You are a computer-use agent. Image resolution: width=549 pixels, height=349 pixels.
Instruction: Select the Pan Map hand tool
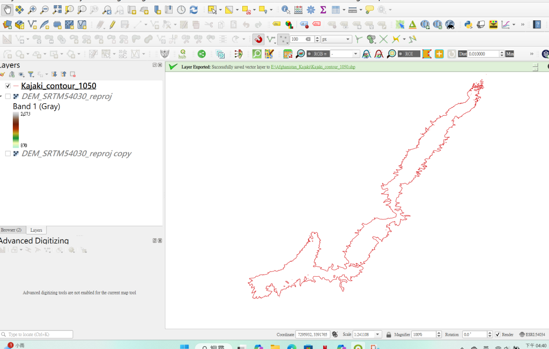7,10
